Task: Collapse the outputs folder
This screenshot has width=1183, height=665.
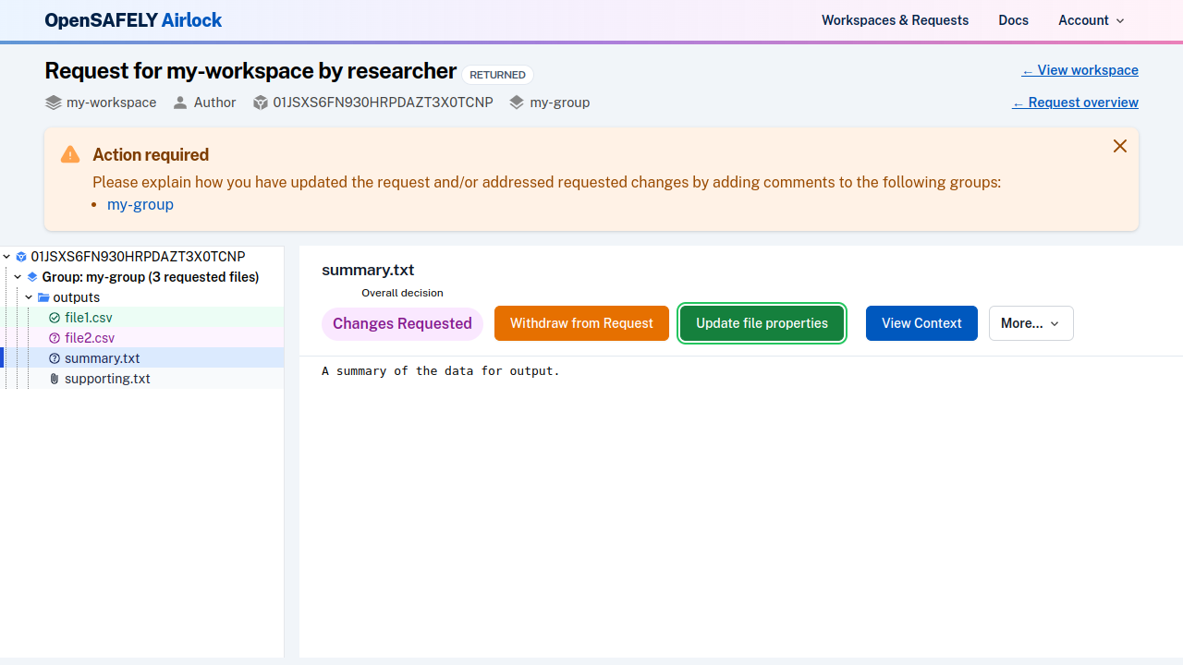Action: pos(30,297)
